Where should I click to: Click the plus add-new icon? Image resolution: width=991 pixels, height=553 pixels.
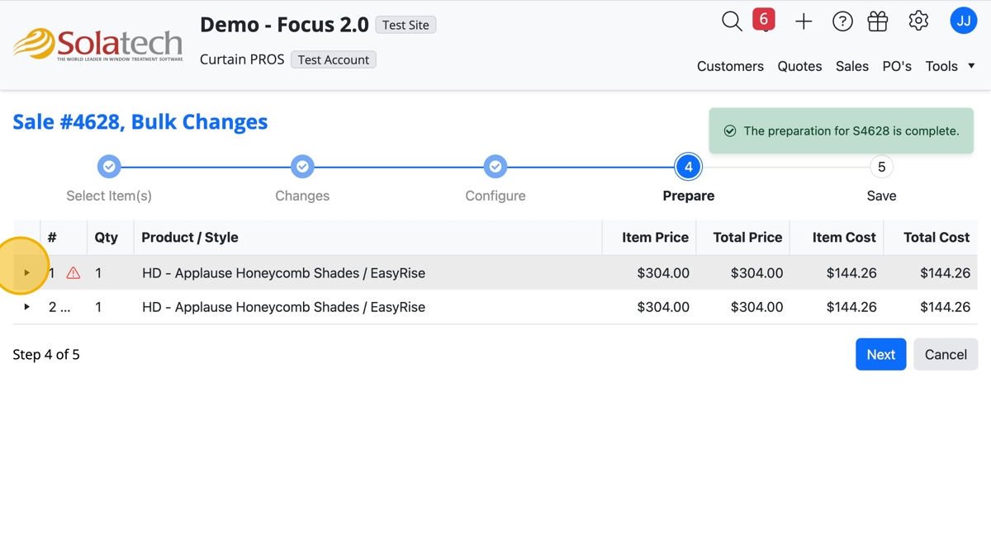click(804, 22)
